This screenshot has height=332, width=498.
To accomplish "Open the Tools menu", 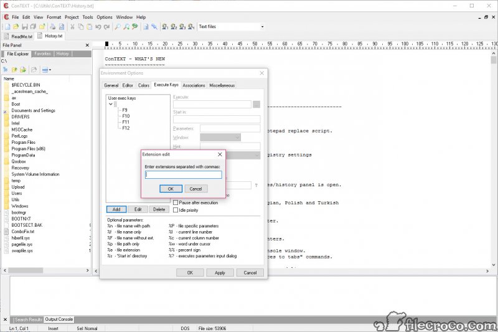I will (x=88, y=17).
